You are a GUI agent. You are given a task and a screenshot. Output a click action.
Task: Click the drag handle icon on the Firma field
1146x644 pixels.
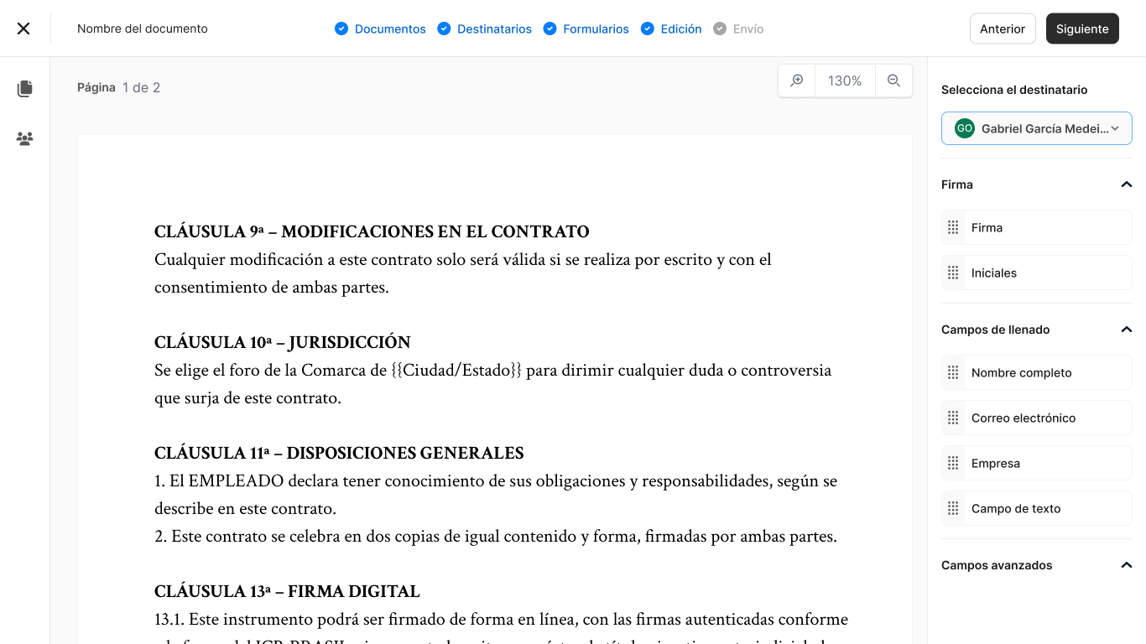pyautogui.click(x=953, y=227)
